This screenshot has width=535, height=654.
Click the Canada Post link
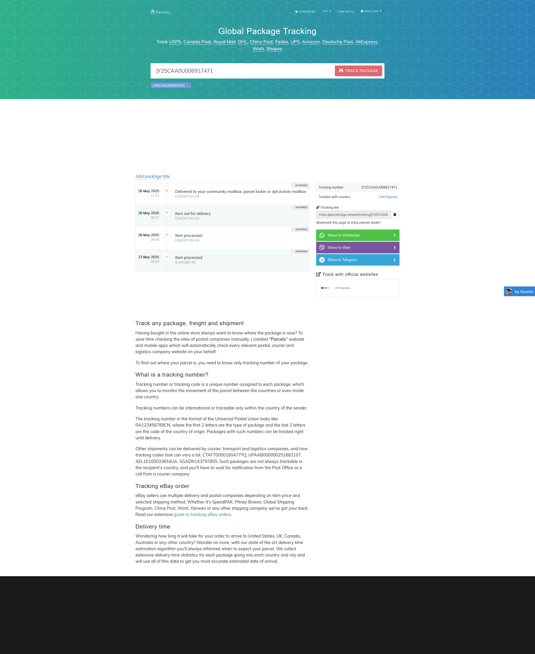coord(197,42)
